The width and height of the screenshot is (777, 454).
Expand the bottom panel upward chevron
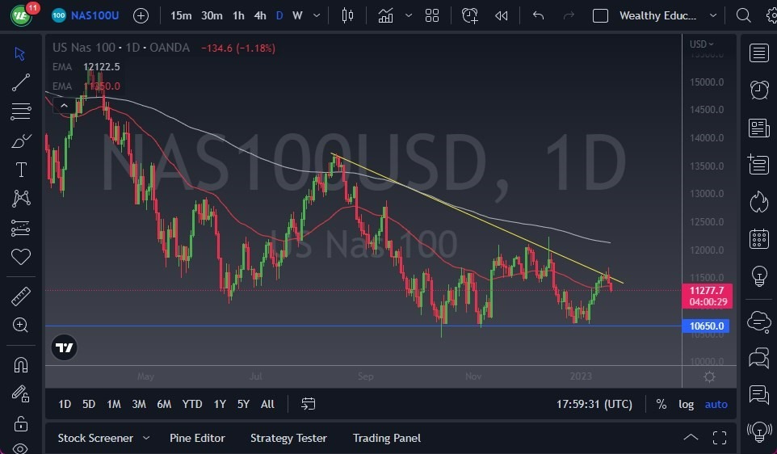(691, 438)
